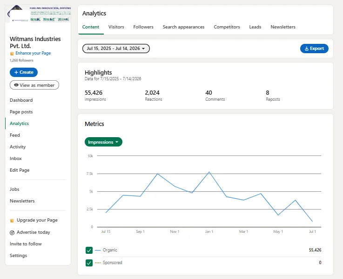The width and height of the screenshot is (343, 279).
Task: Click the Jul 1 axis label
Action: 312,231
